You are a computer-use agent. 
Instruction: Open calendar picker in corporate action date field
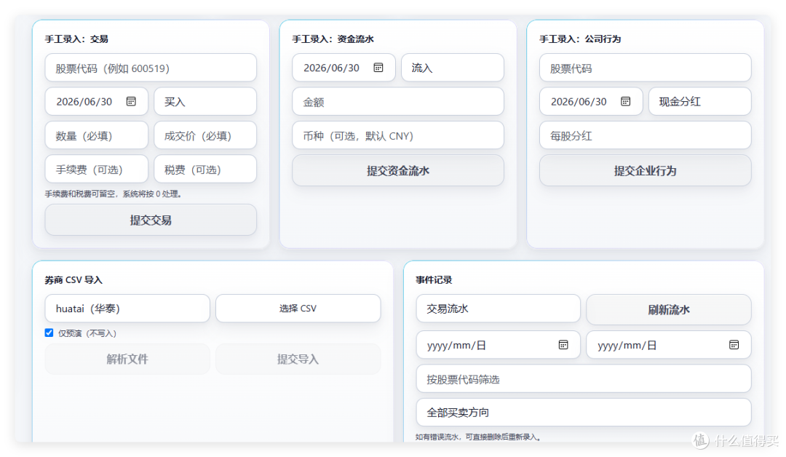(626, 102)
